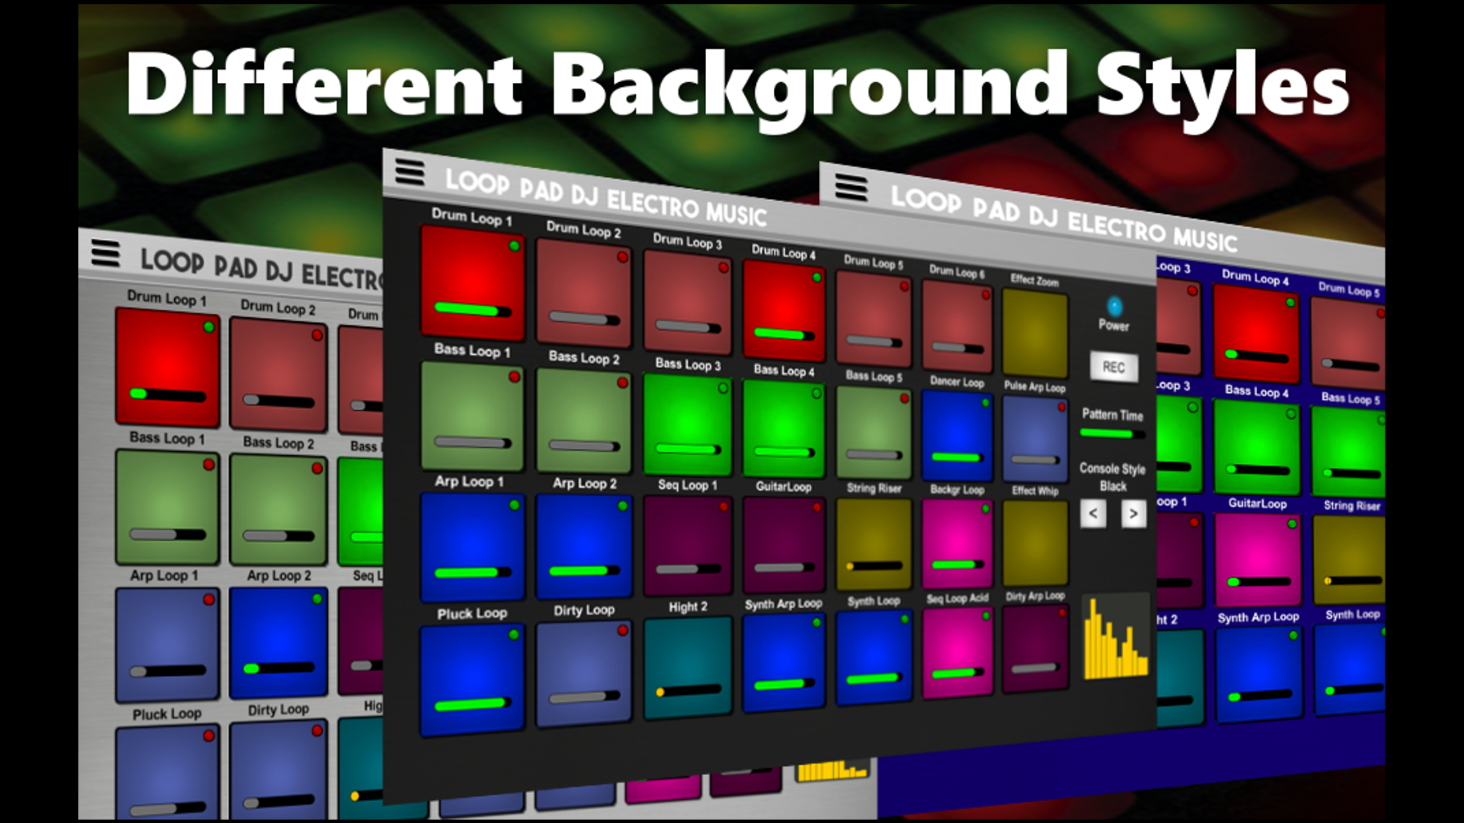The height and width of the screenshot is (823, 1464).
Task: Switch to next console style arrow
Action: pos(1133,514)
